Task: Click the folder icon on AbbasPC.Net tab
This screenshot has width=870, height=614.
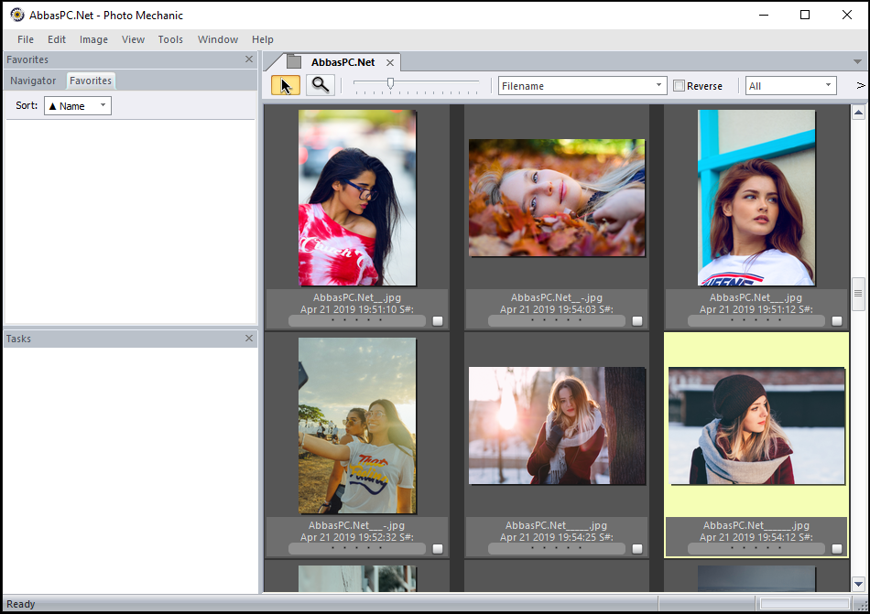Action: 294,62
